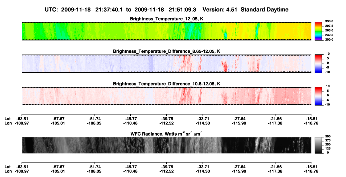Click the 'Brightness_Temperature_12_05, K' panel title
Screen dimensions: 346x177
click(167, 19)
